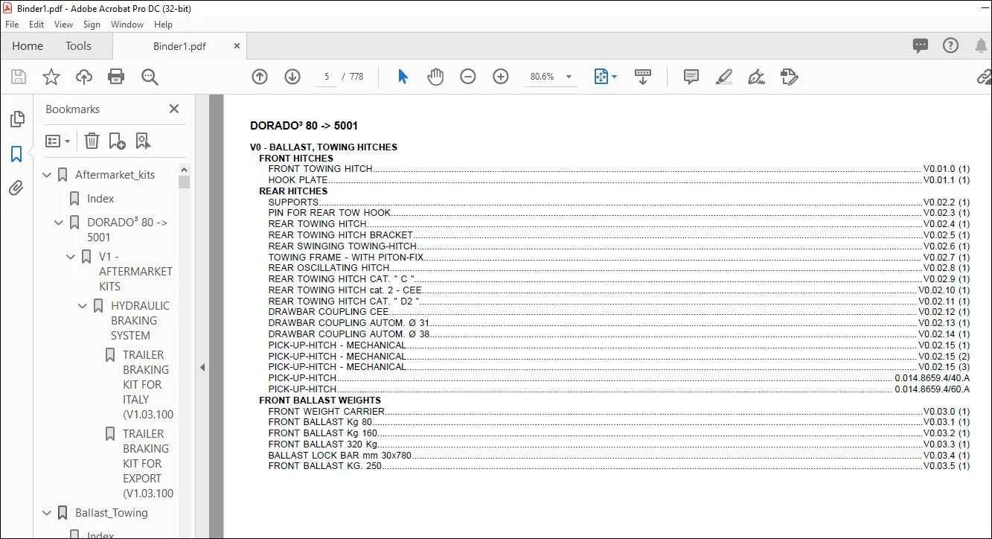Select the Highlight text tool
Screen dimensions: 992x539
coord(724,77)
